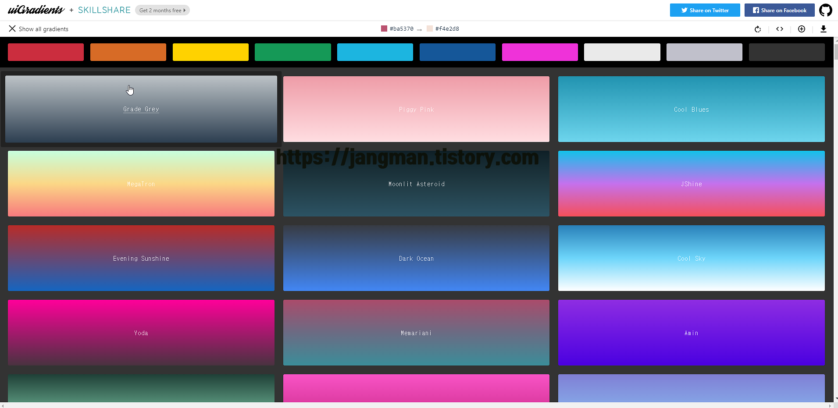The image size is (838, 408).
Task: Select the Amin gradient
Action: 692,333
